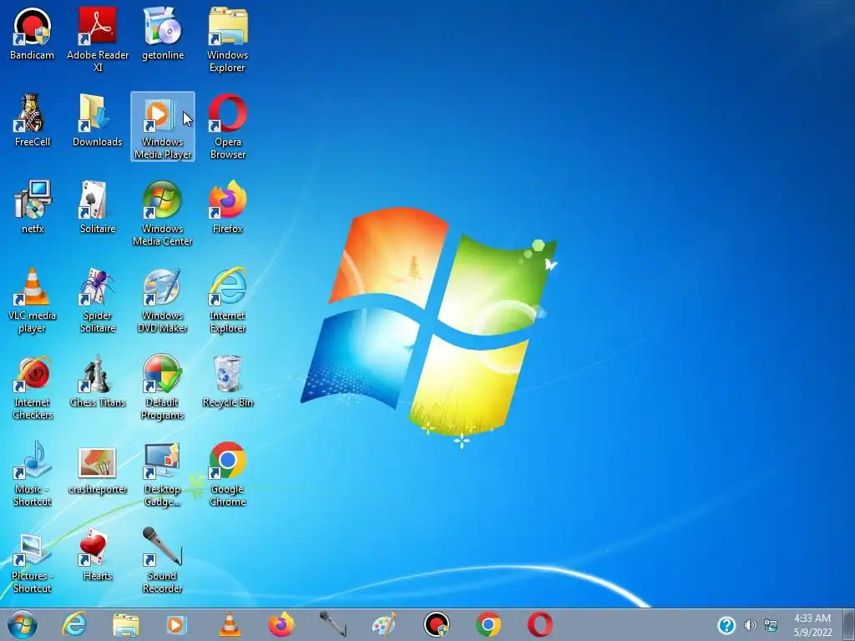Screen dimensions: 855x641
Task: Select the netfx installer icon
Action: coord(33,207)
